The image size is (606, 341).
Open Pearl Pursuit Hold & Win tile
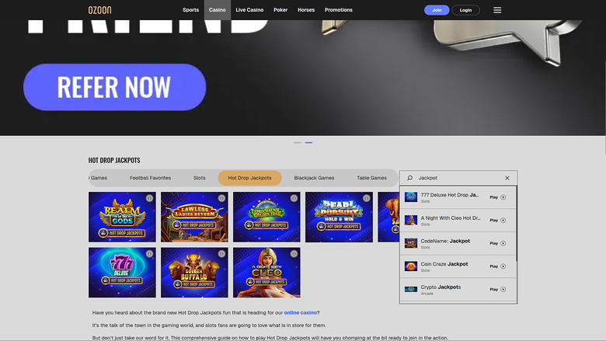pos(339,217)
